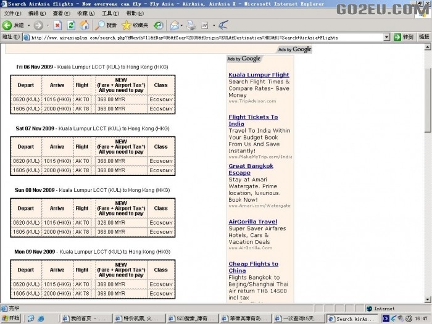Switch to 我的首页 taskbar window

coord(86,318)
